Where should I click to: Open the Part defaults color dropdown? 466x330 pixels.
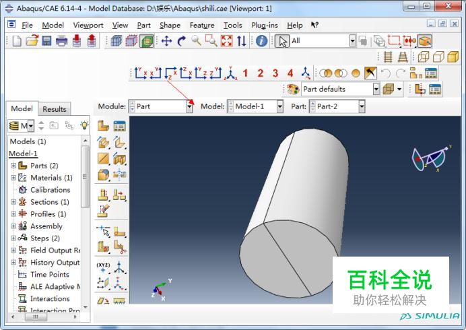coord(376,89)
